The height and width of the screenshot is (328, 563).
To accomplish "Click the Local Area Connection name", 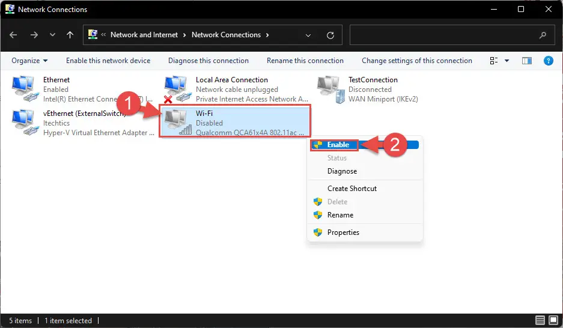I will (231, 80).
